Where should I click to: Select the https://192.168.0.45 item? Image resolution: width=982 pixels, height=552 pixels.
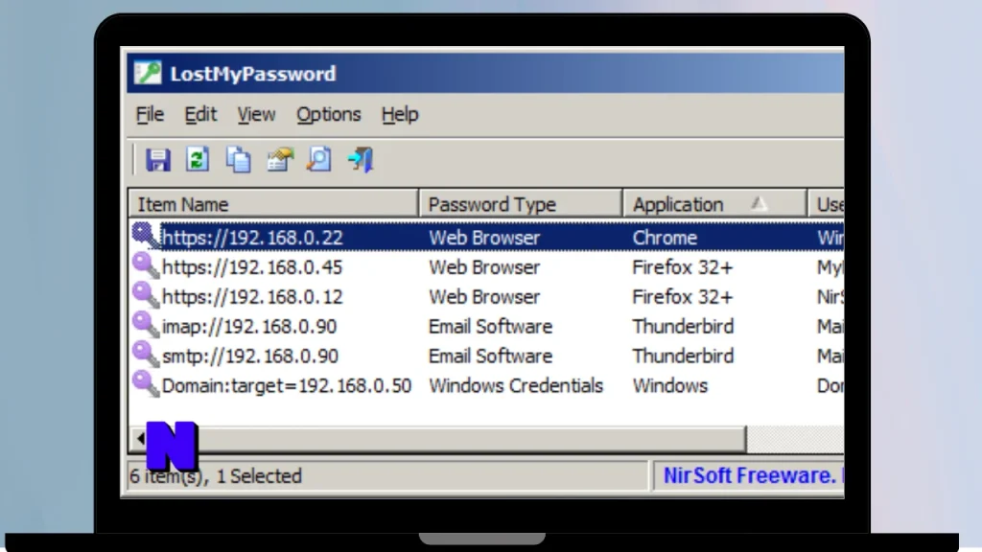pyautogui.click(x=252, y=267)
